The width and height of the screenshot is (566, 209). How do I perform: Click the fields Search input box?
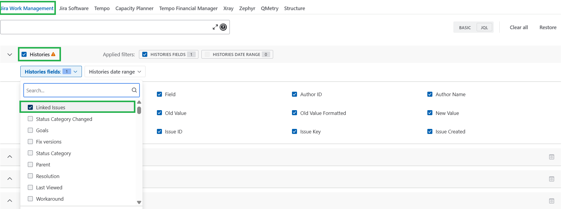(x=77, y=90)
